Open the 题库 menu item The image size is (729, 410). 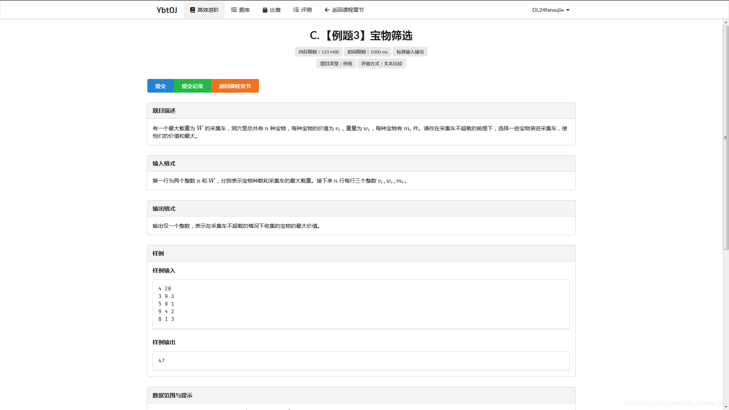coord(244,10)
